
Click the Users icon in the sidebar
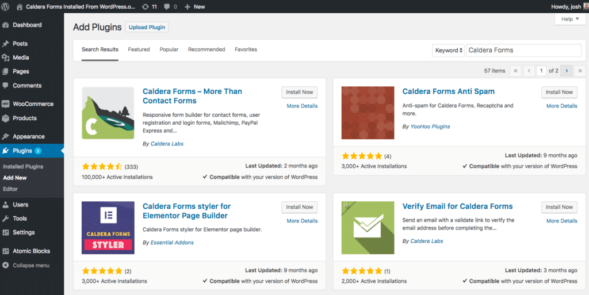(x=6, y=205)
